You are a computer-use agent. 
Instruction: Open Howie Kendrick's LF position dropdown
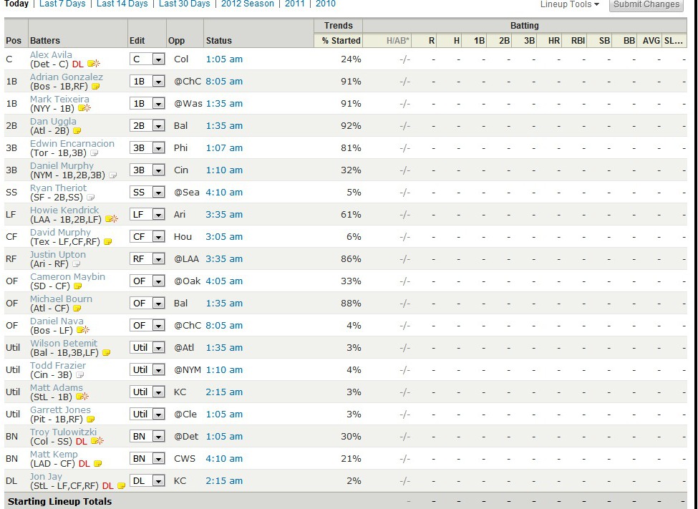147,215
